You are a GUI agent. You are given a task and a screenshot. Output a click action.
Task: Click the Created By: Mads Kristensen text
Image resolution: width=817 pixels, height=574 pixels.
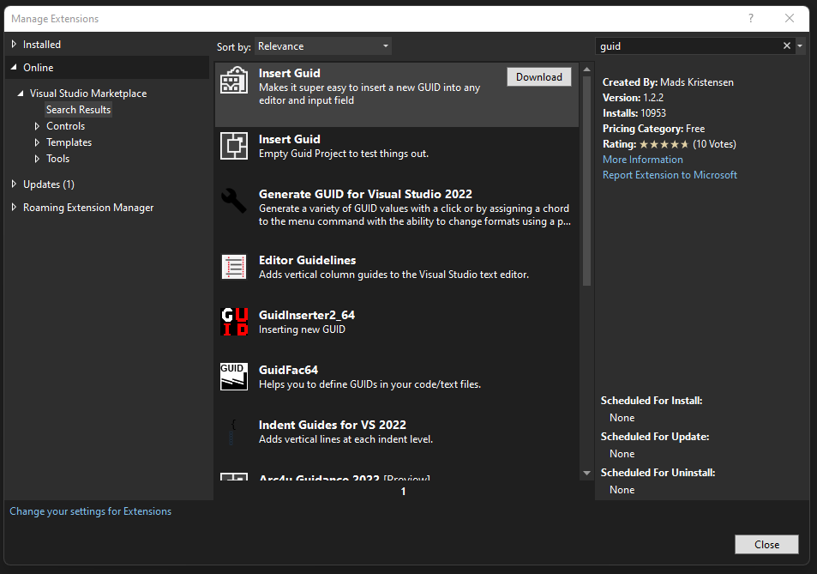[668, 82]
